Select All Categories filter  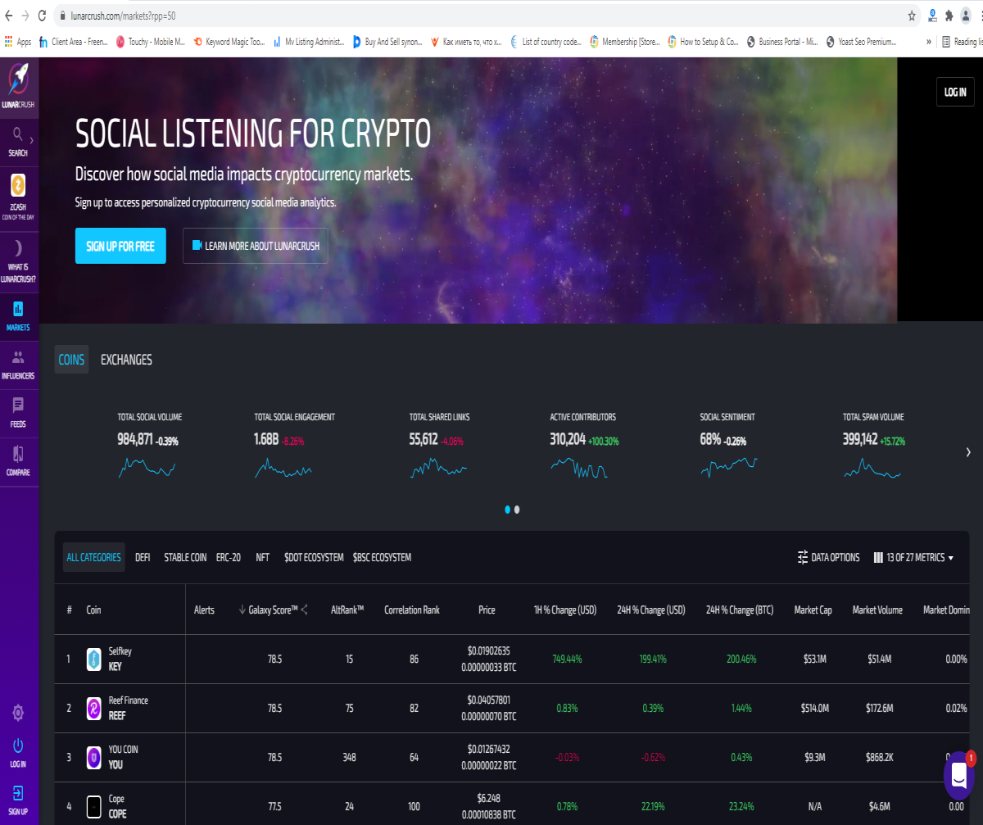93,557
